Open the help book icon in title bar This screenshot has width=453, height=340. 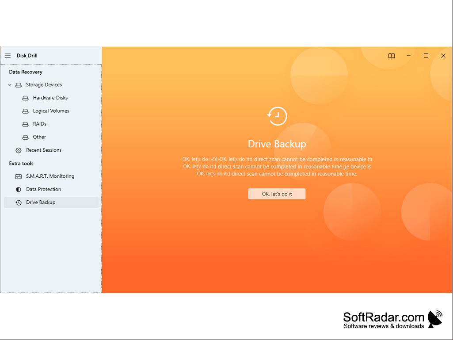pos(392,56)
